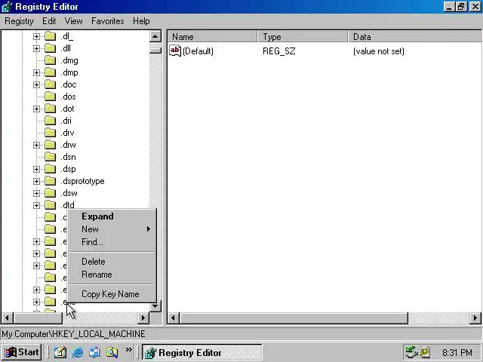
Task: Click the .dll folder icon
Action: [50, 48]
